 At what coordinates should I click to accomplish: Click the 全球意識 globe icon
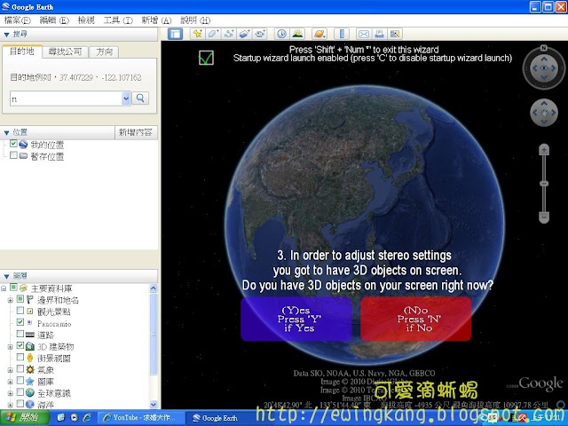tap(30, 392)
